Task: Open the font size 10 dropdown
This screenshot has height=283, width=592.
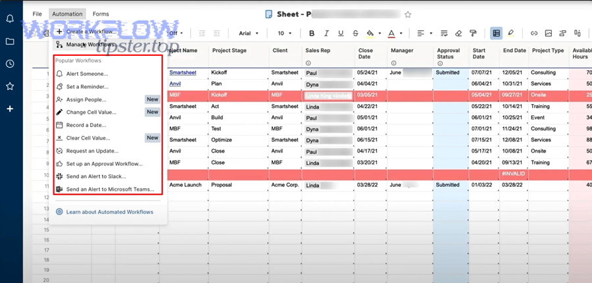Action: click(285, 34)
